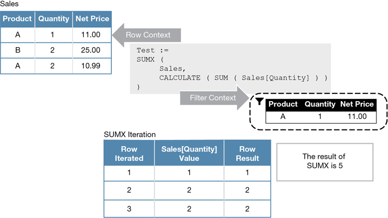Click the 'SUMX (' code line

click(150, 59)
